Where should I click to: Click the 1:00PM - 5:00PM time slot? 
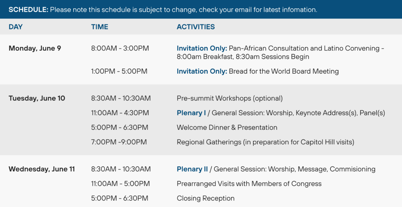[x=119, y=71]
